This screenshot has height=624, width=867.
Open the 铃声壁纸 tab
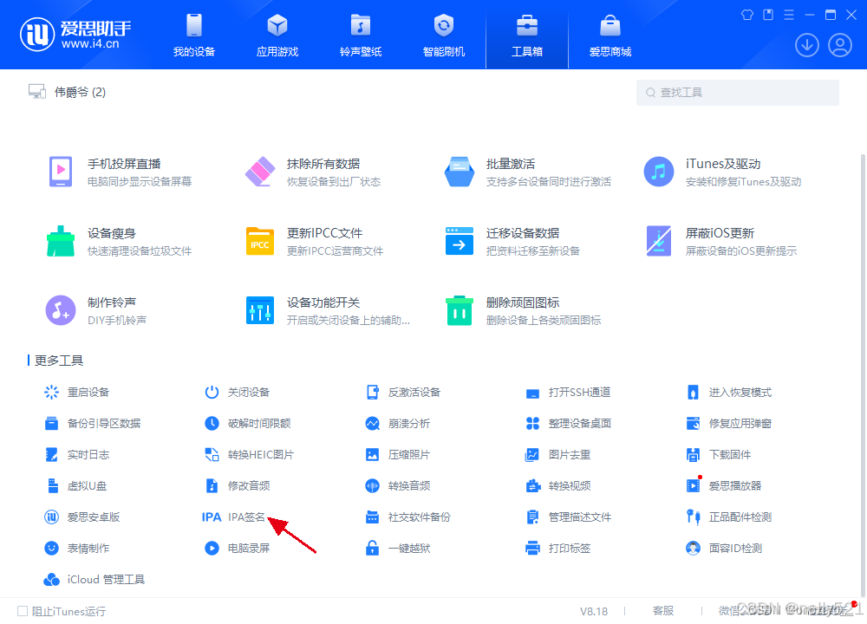[x=361, y=36]
